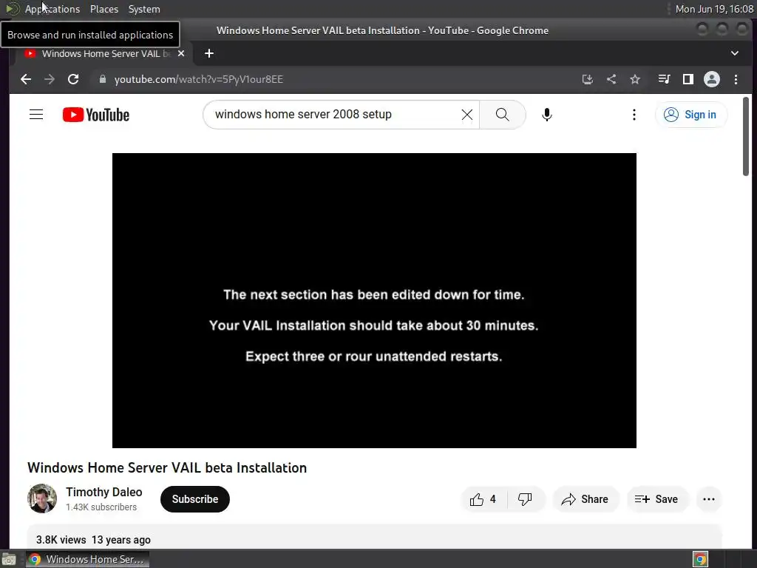
Task: Click the browser forward arrow
Action: click(50, 79)
